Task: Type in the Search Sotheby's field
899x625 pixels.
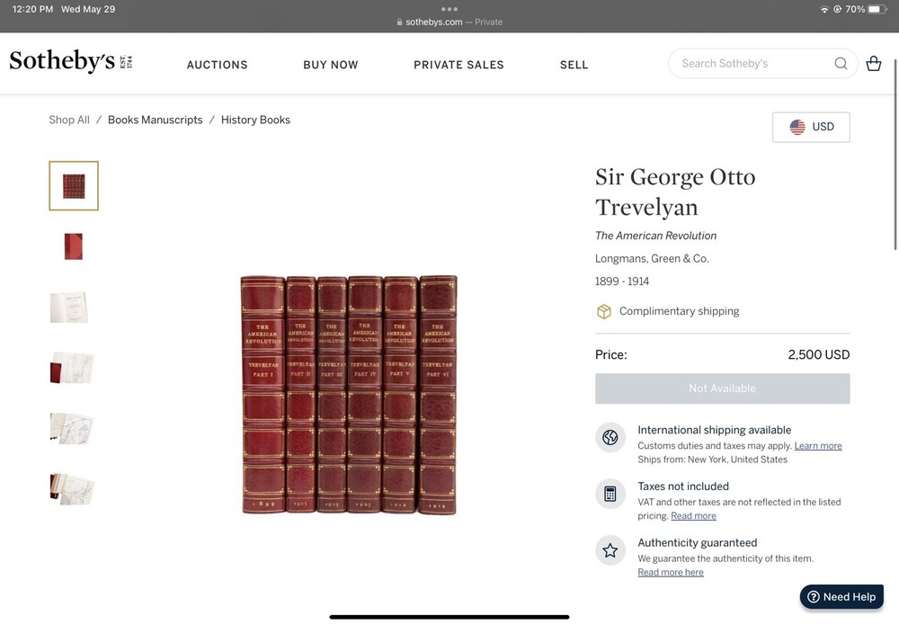Action: [x=751, y=64]
